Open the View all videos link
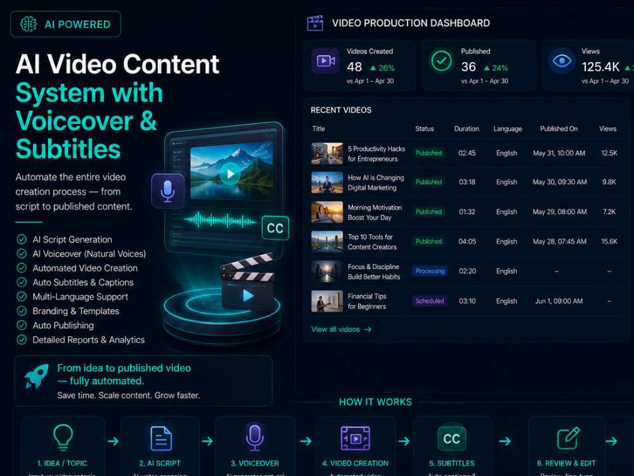Viewport: 634px width, 476px height. (341, 329)
